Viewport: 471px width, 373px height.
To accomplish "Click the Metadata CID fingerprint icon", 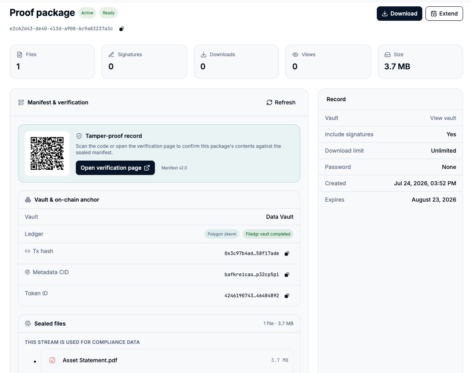I will click(x=27, y=272).
